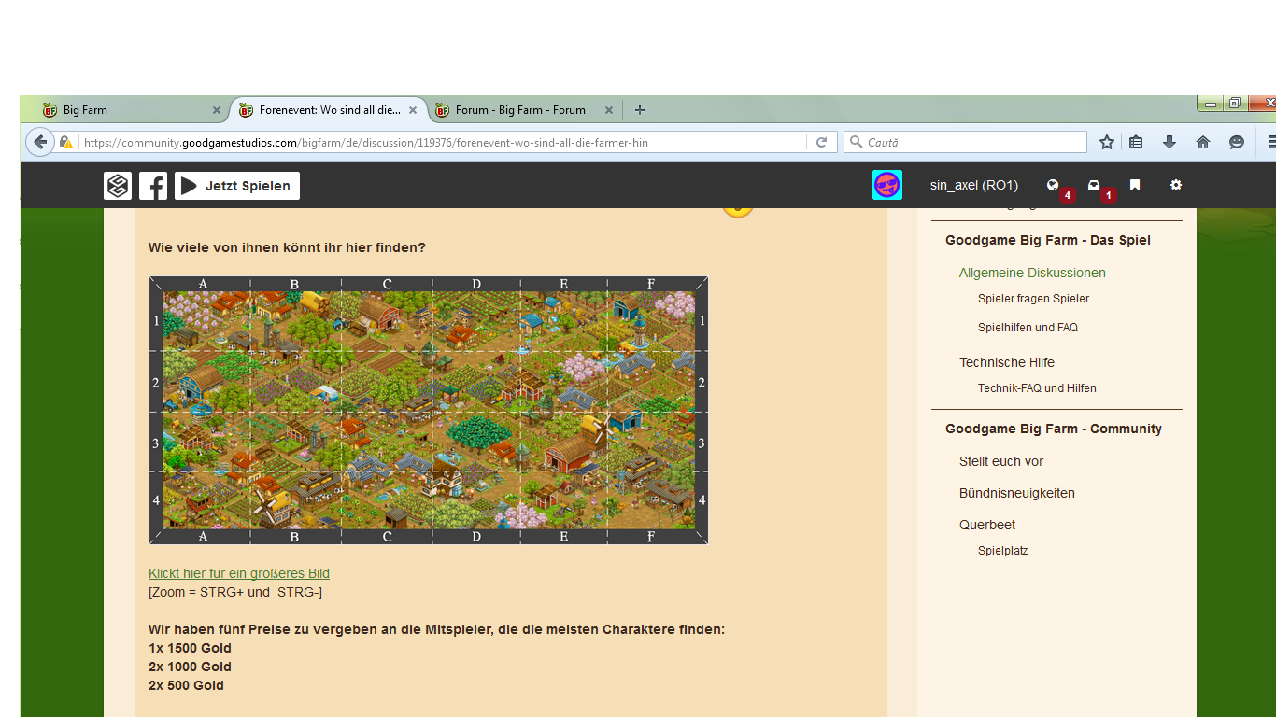The width and height of the screenshot is (1276, 717).
Task: Open the downloads arrow icon
Action: 1169,142
